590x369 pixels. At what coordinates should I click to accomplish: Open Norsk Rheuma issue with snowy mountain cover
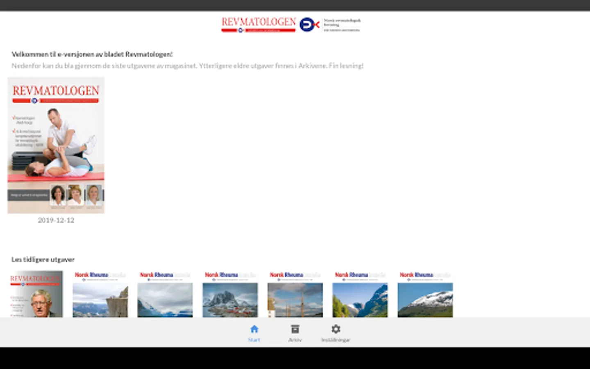point(425,294)
